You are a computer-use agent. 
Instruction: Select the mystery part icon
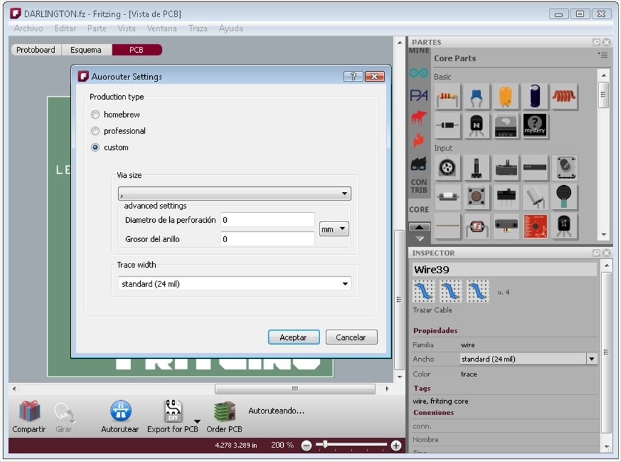(x=535, y=125)
